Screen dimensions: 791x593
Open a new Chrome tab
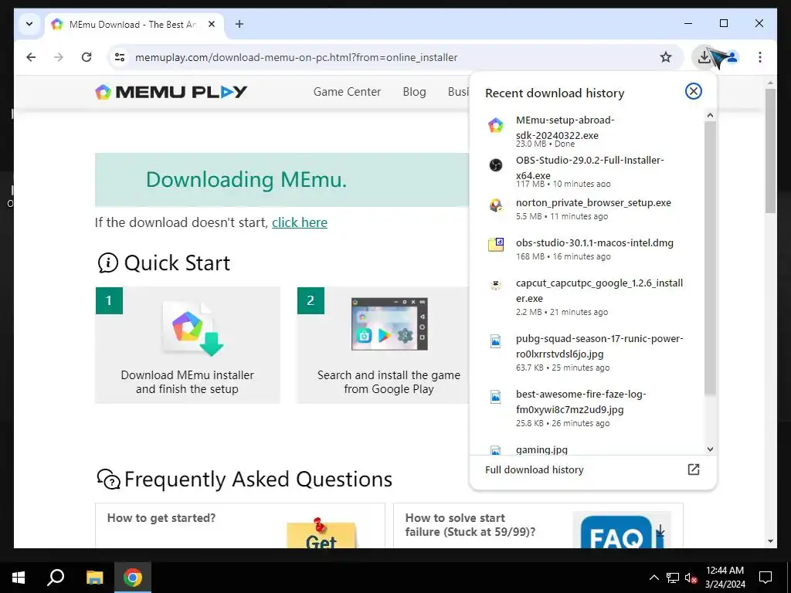click(x=239, y=24)
